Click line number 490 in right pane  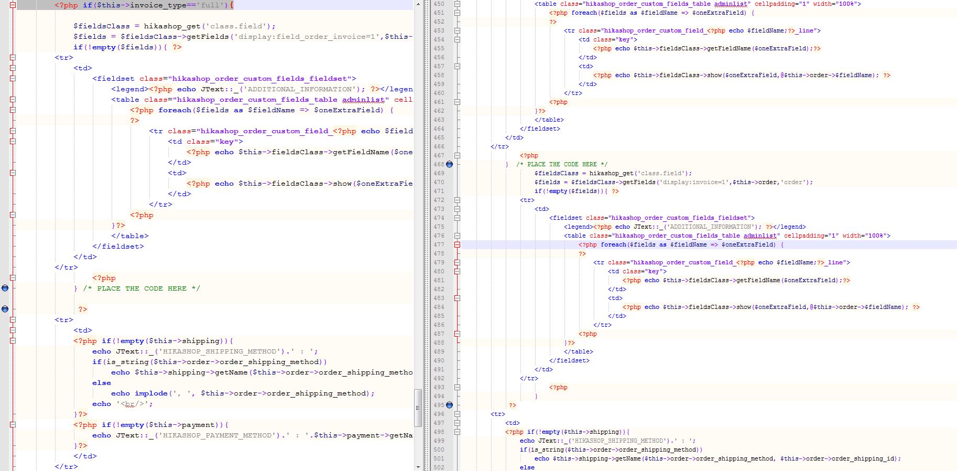click(439, 360)
